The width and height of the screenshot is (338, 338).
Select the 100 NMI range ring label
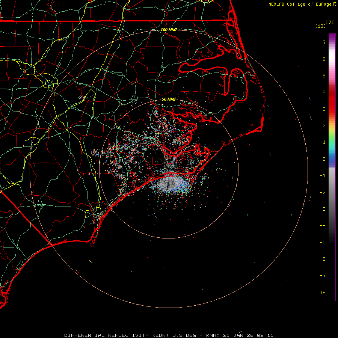coord(169,30)
